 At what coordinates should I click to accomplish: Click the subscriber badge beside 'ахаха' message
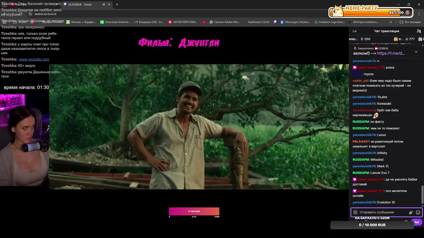[x=354, y=67]
